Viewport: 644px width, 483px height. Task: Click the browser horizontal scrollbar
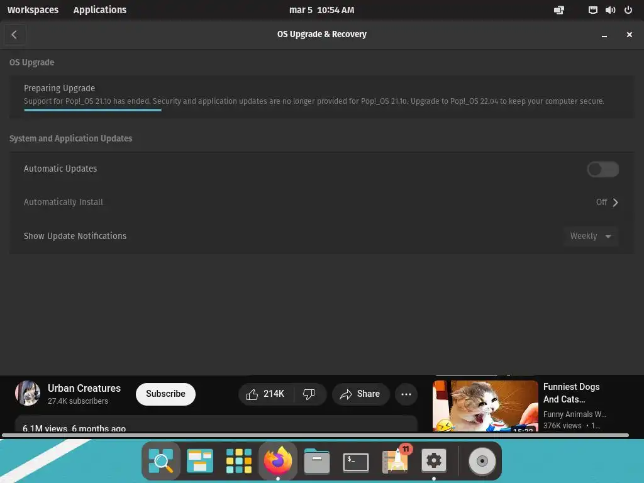click(315, 435)
